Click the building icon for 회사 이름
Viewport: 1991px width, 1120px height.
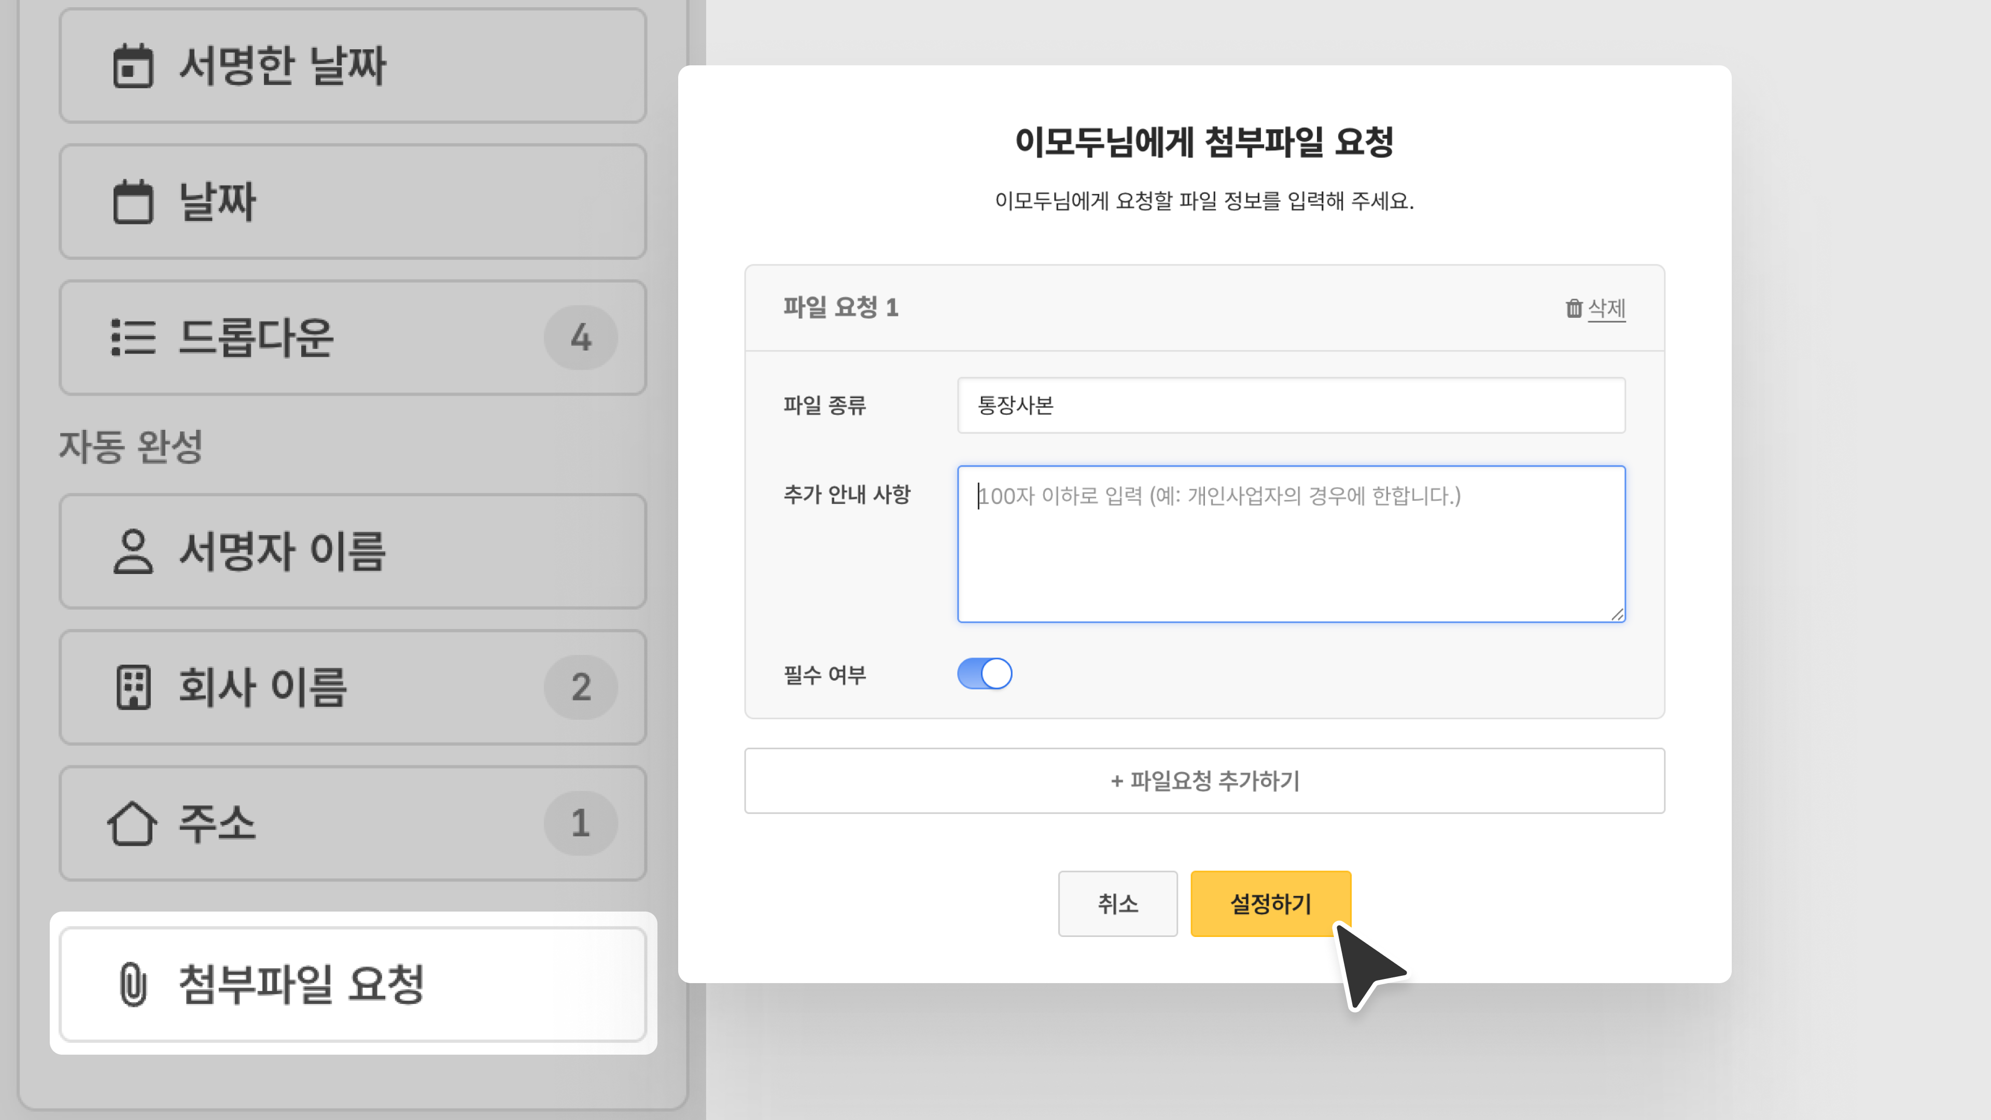(x=133, y=687)
